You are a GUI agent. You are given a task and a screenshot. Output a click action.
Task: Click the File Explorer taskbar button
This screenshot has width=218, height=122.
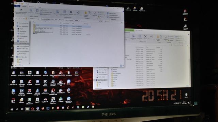[x=27, y=109]
